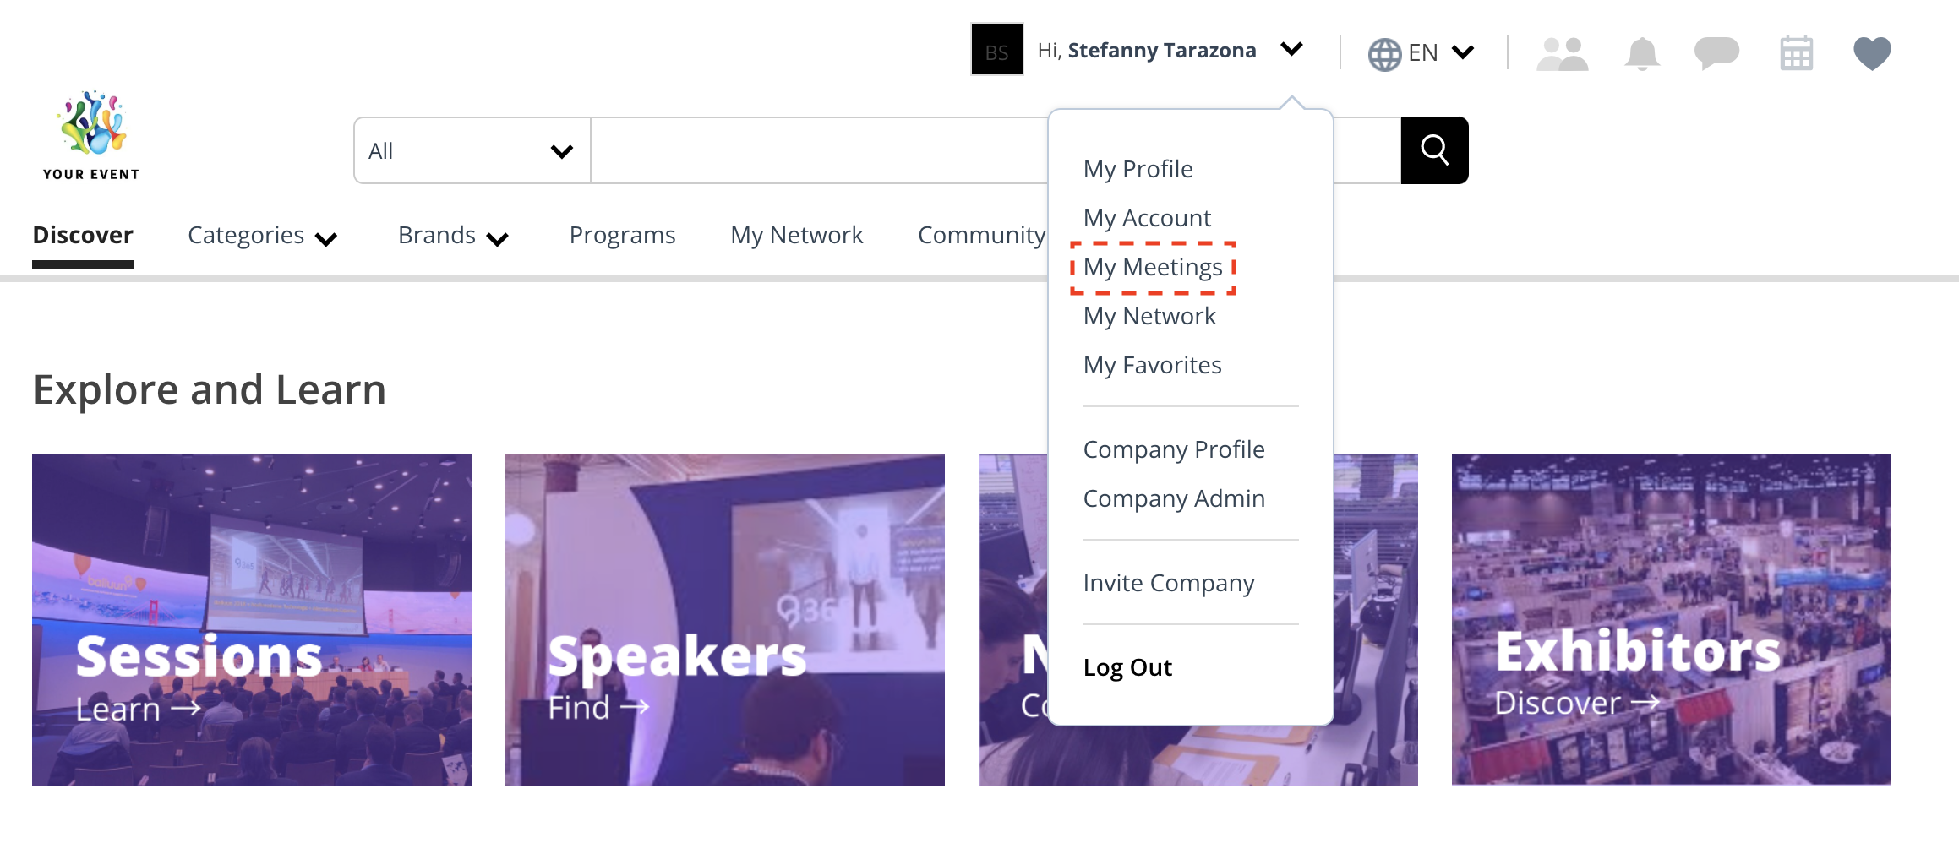Click the search magnifier button
The image size is (1959, 843).
tap(1434, 150)
